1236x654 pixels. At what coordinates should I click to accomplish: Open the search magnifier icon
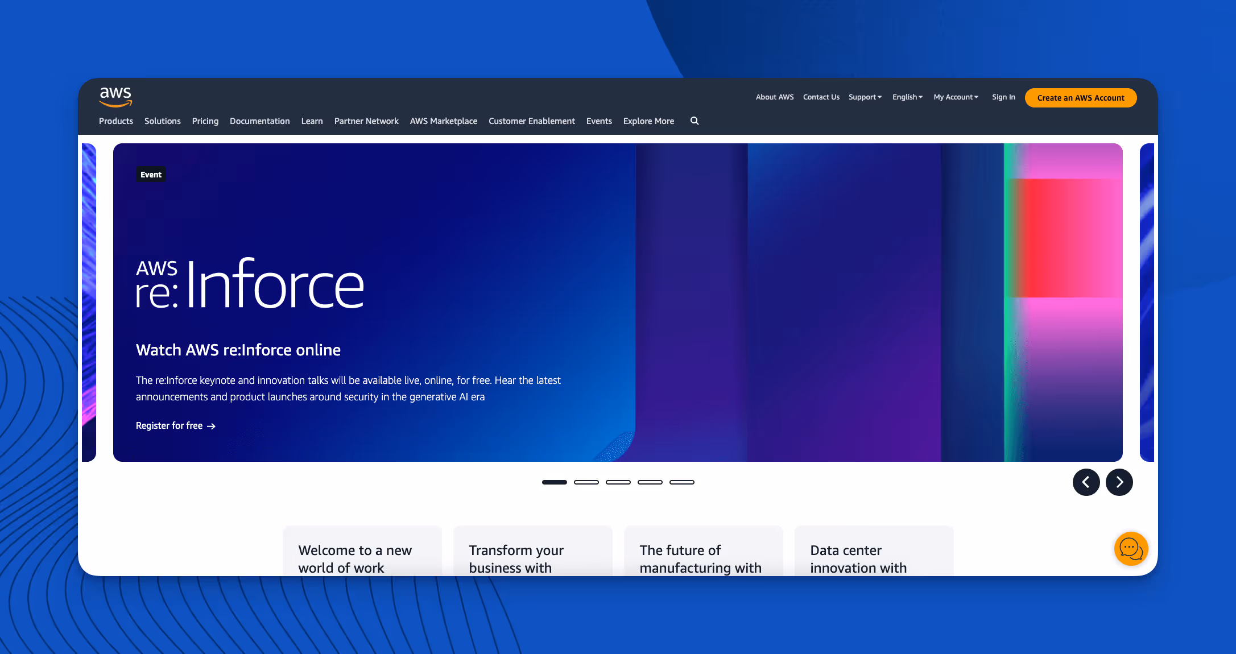coord(695,121)
